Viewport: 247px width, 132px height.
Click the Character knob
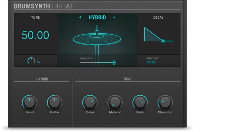(x=165, y=102)
